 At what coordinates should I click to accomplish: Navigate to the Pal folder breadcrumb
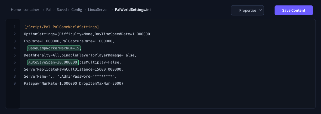(x=49, y=9)
